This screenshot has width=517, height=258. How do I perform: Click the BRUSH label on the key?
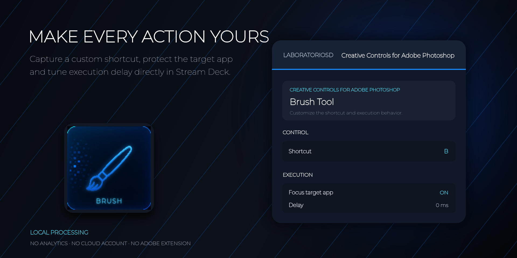(x=109, y=201)
